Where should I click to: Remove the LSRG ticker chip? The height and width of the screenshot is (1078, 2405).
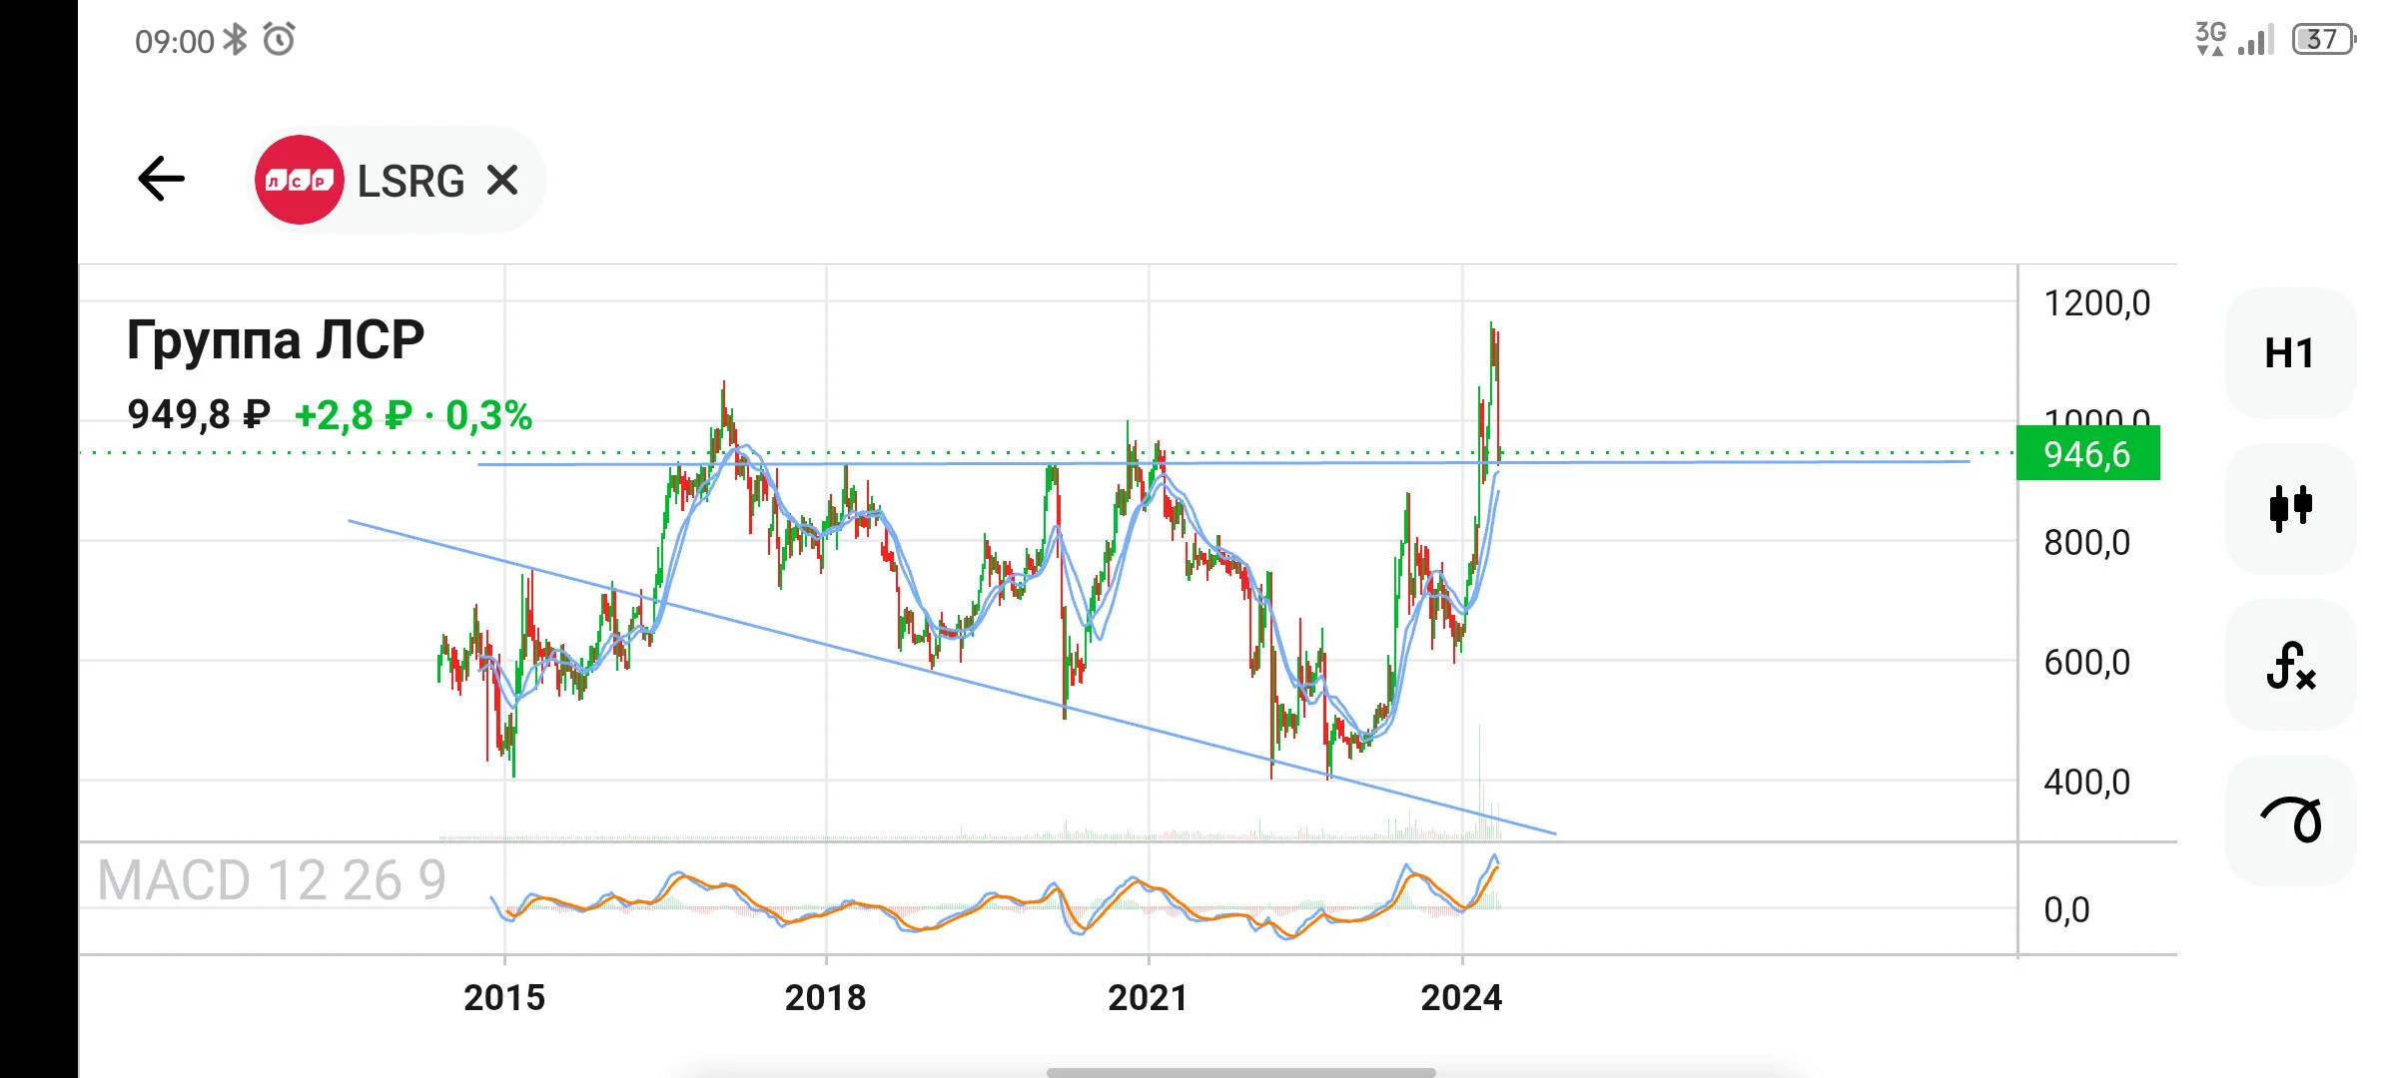tap(502, 181)
